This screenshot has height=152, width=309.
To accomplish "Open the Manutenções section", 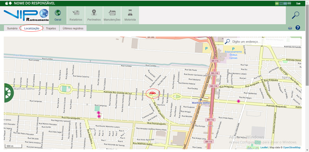I will click(x=112, y=15).
